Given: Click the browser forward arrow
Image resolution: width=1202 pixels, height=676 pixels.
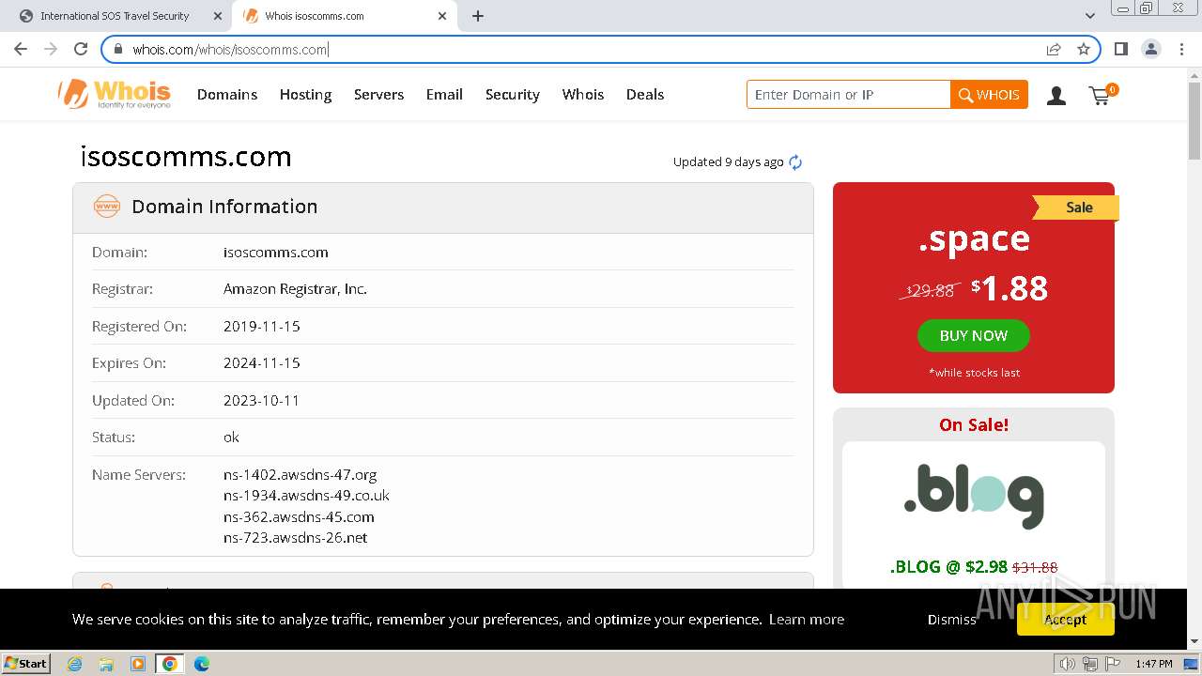Looking at the screenshot, I should [51, 49].
